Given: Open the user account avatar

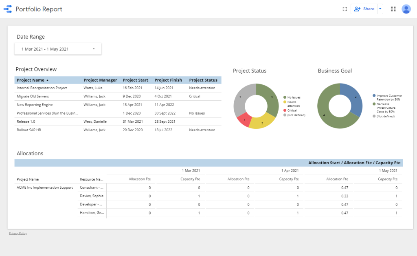Looking at the screenshot, I should coord(406,9).
